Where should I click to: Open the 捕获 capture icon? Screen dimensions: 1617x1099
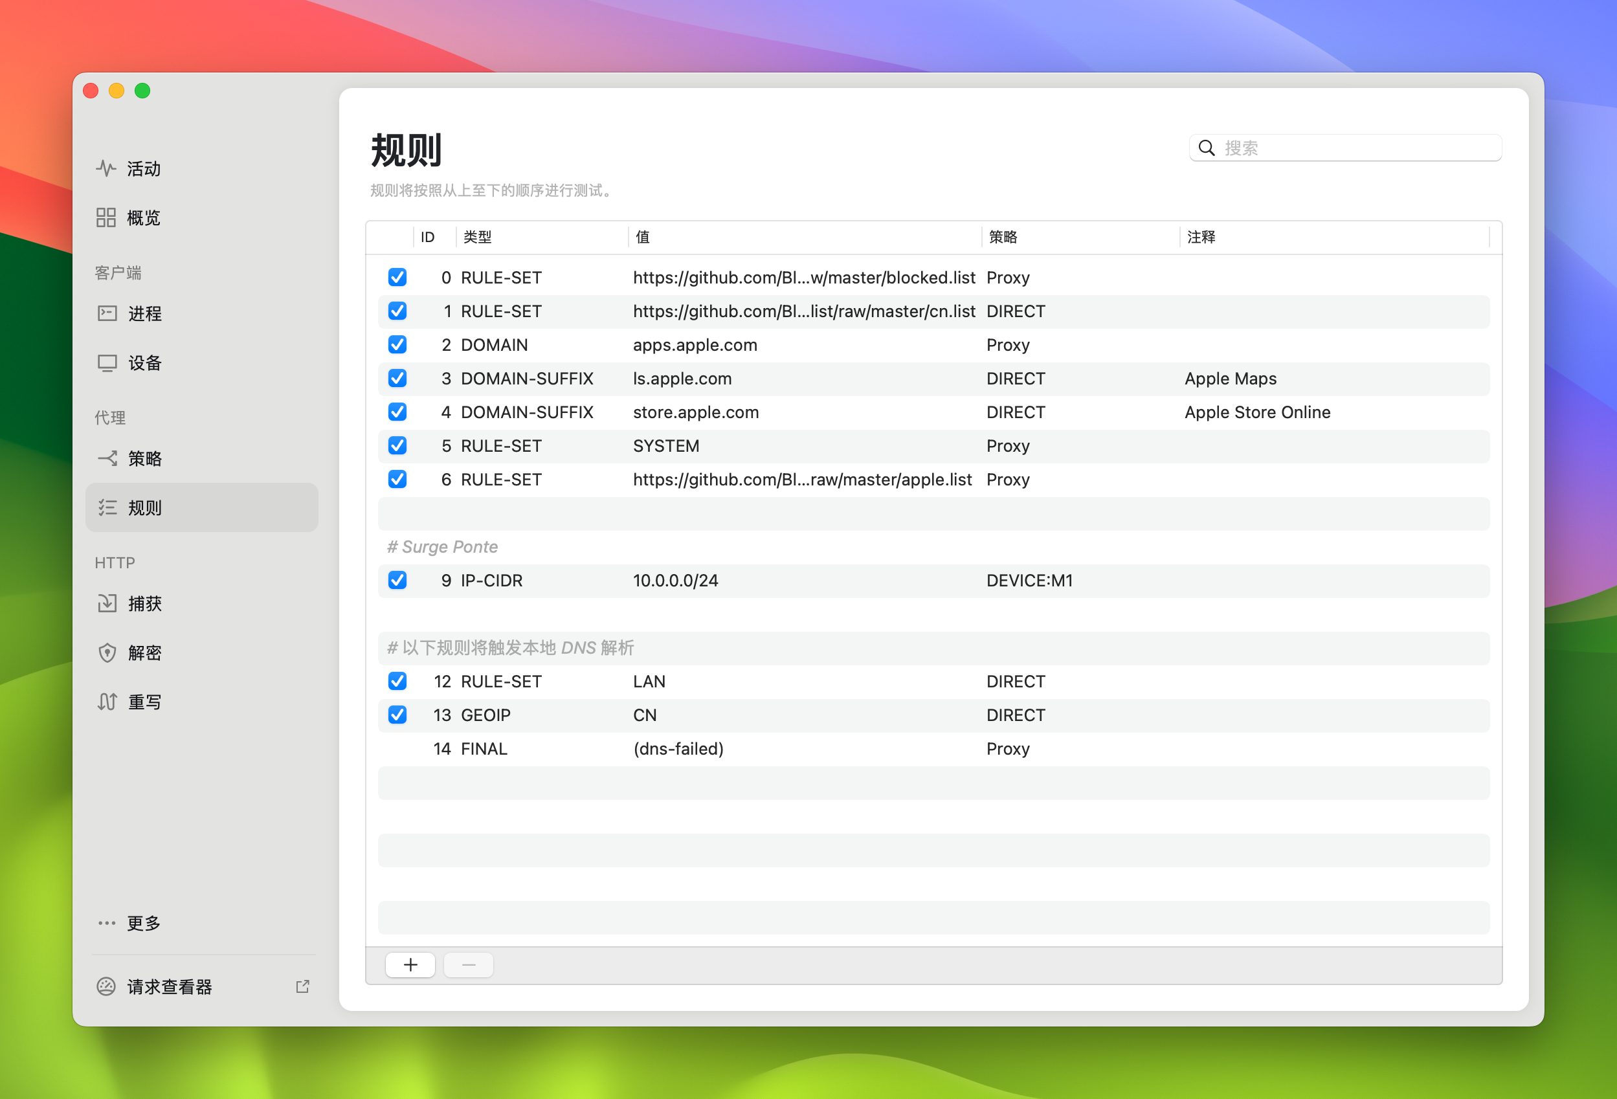click(107, 603)
